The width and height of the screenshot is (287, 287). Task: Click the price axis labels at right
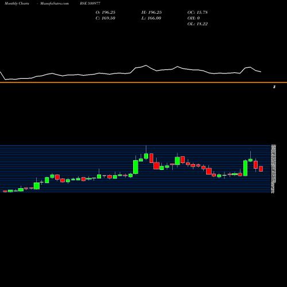[274, 169]
